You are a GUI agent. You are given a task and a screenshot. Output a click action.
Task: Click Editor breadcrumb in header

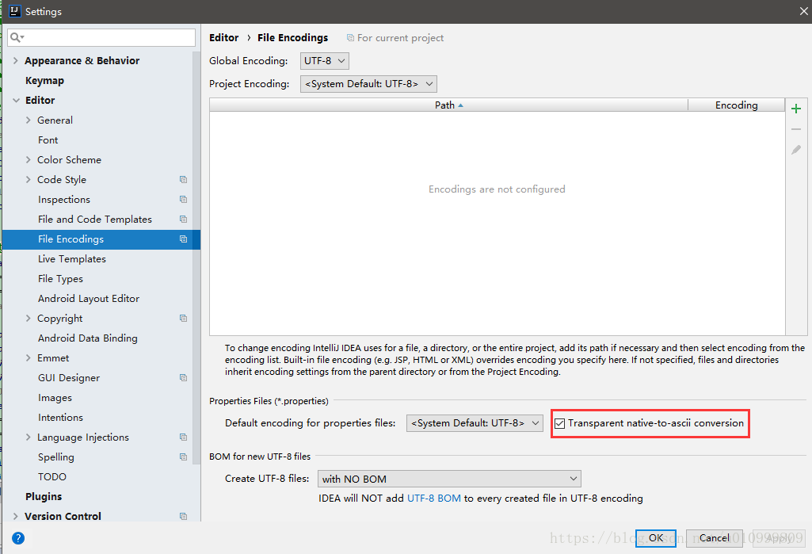223,38
